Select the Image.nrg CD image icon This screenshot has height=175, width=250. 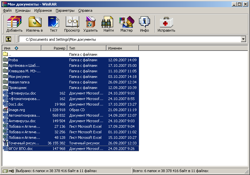pos(6,109)
